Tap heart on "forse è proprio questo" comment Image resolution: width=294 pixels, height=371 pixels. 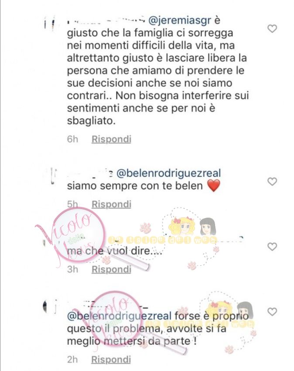(272, 312)
